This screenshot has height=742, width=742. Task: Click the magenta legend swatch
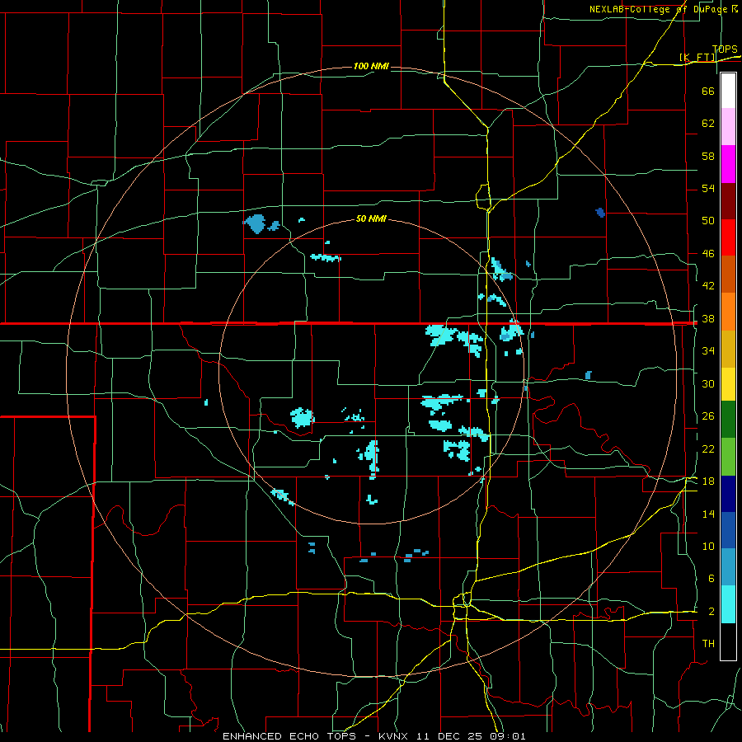click(728, 164)
